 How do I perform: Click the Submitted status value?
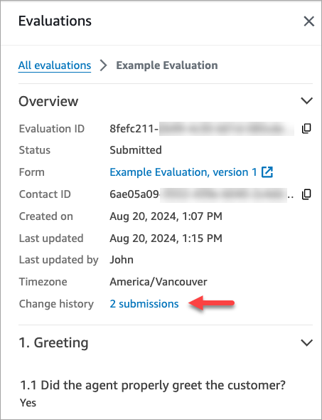(x=136, y=150)
